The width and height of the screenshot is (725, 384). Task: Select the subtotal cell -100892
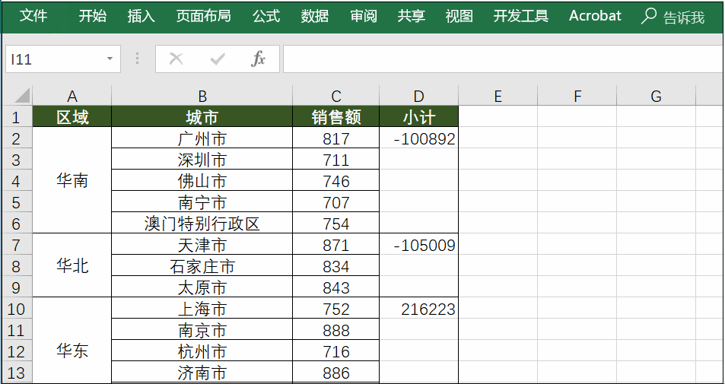pos(419,138)
